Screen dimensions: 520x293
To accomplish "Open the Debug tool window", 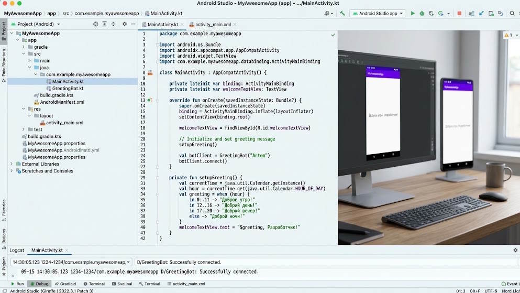I will click(x=39, y=284).
